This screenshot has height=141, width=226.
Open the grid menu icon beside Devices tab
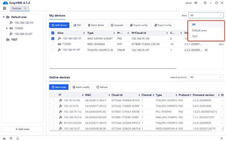coord(5,8)
